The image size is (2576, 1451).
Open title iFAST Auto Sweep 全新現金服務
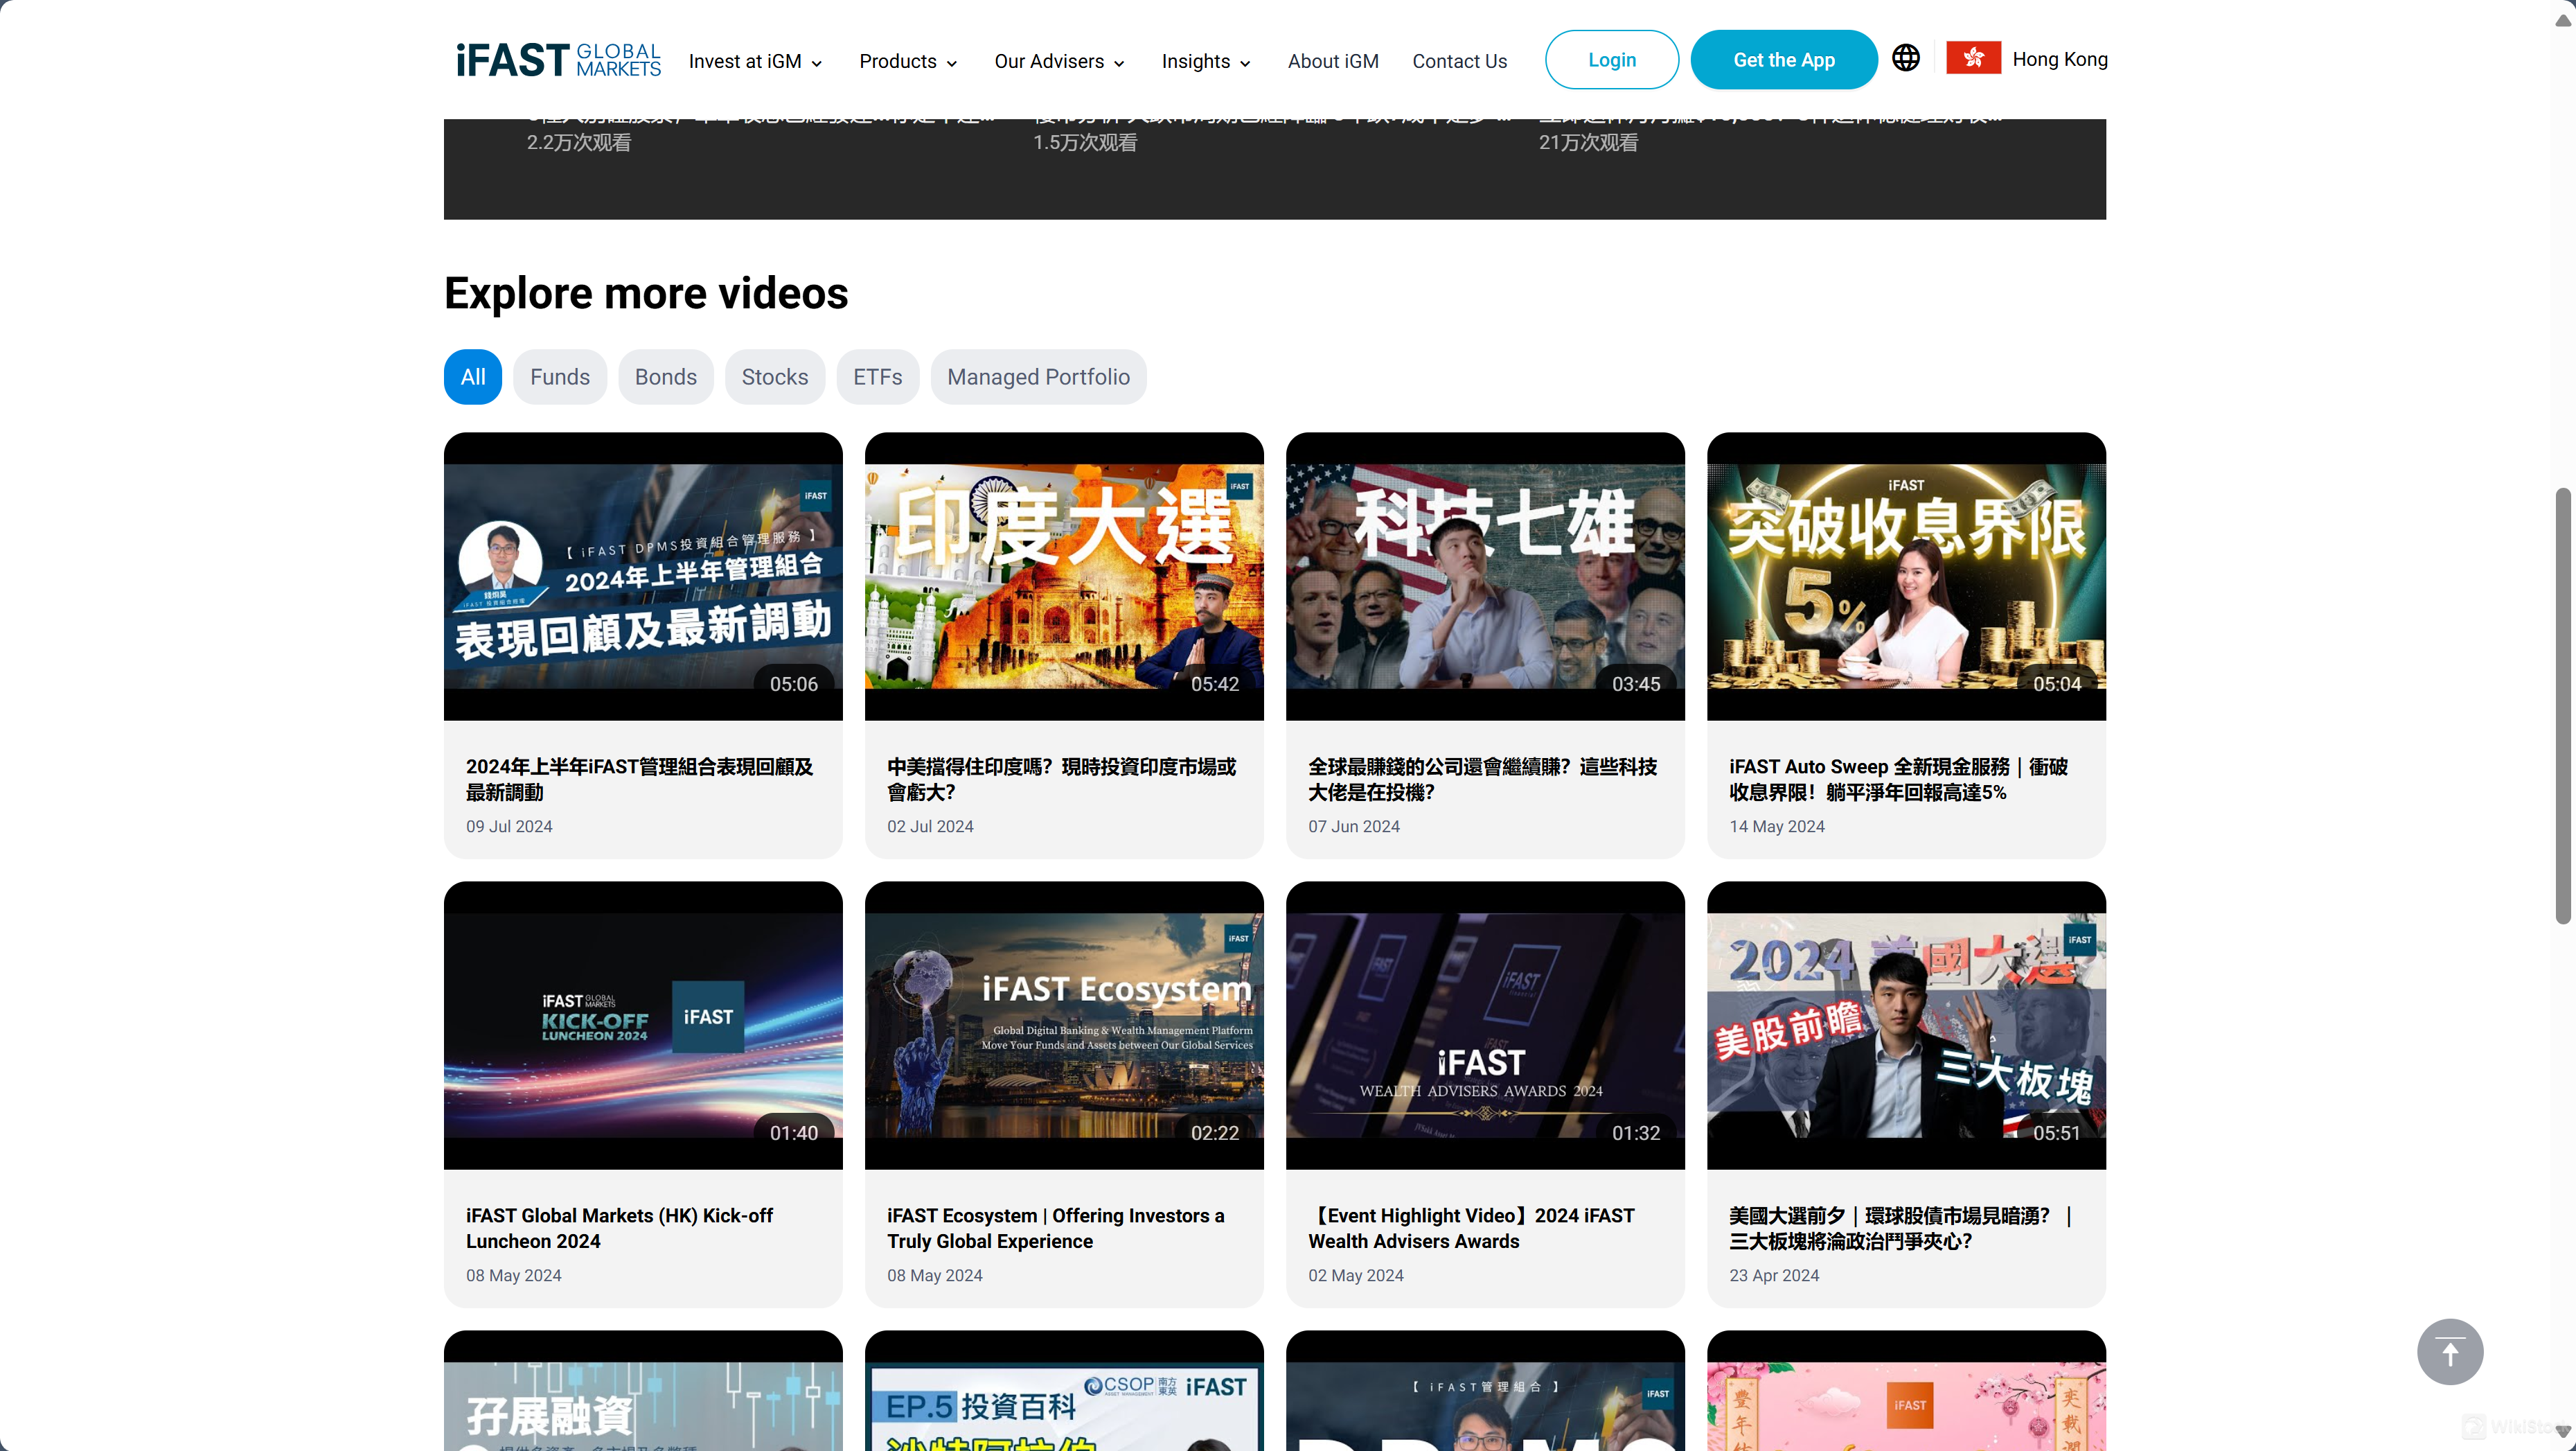[1899, 779]
